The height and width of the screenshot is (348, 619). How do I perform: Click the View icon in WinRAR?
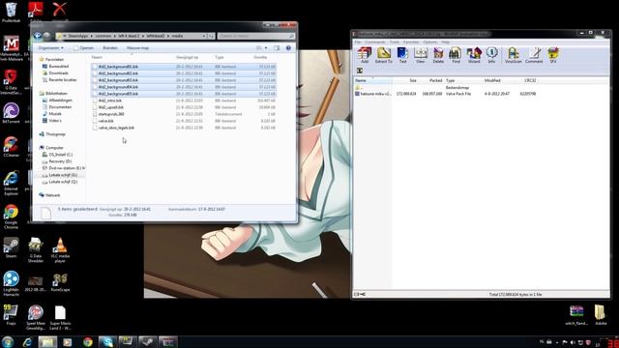point(421,55)
